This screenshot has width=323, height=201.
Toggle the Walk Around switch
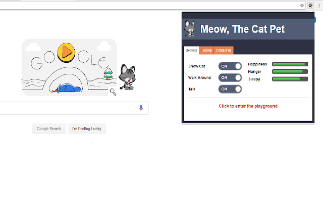(230, 78)
